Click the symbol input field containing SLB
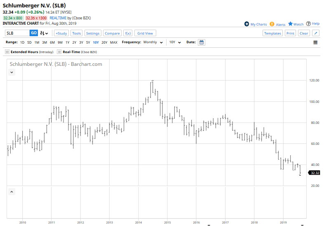 tap(17, 33)
